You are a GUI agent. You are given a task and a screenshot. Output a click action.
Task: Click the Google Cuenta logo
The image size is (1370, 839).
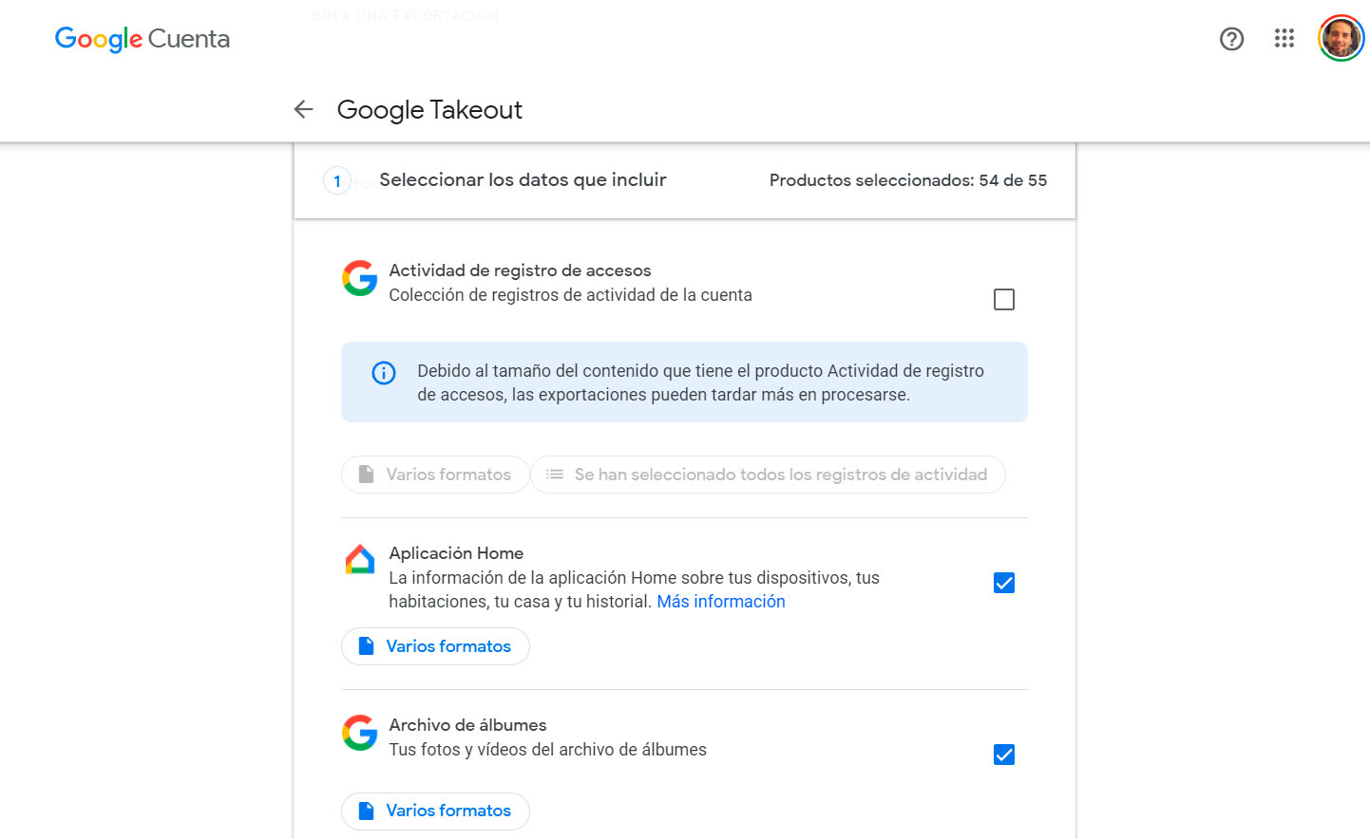[143, 39]
